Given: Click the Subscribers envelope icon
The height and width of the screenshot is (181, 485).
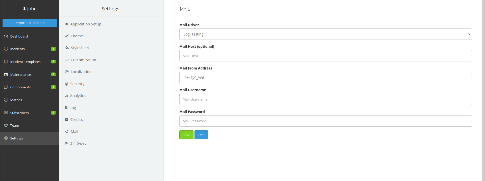Looking at the screenshot, I should pyautogui.click(x=6, y=113).
